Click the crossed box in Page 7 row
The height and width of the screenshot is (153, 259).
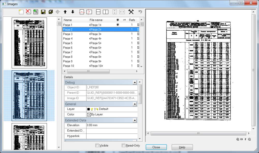click(x=138, y=52)
